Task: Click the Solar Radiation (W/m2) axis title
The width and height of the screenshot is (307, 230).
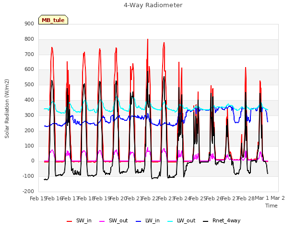Action: coord(7,109)
